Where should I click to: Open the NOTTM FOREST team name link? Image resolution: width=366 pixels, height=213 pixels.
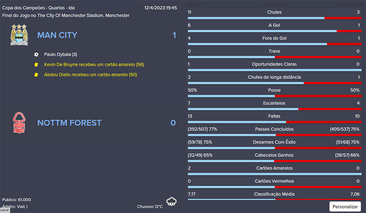click(69, 123)
